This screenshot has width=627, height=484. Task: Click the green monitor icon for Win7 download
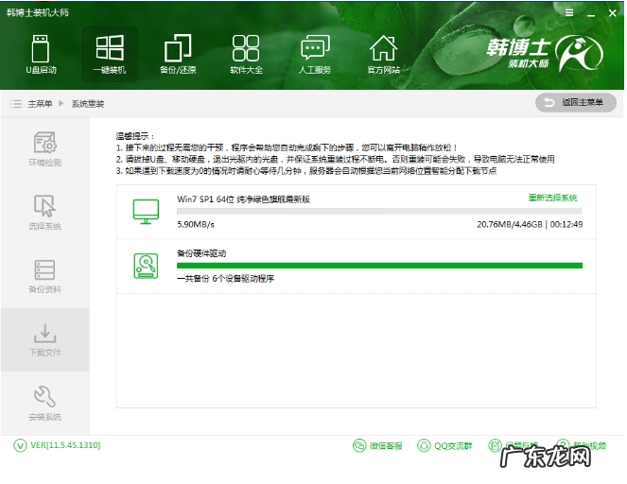click(x=146, y=212)
